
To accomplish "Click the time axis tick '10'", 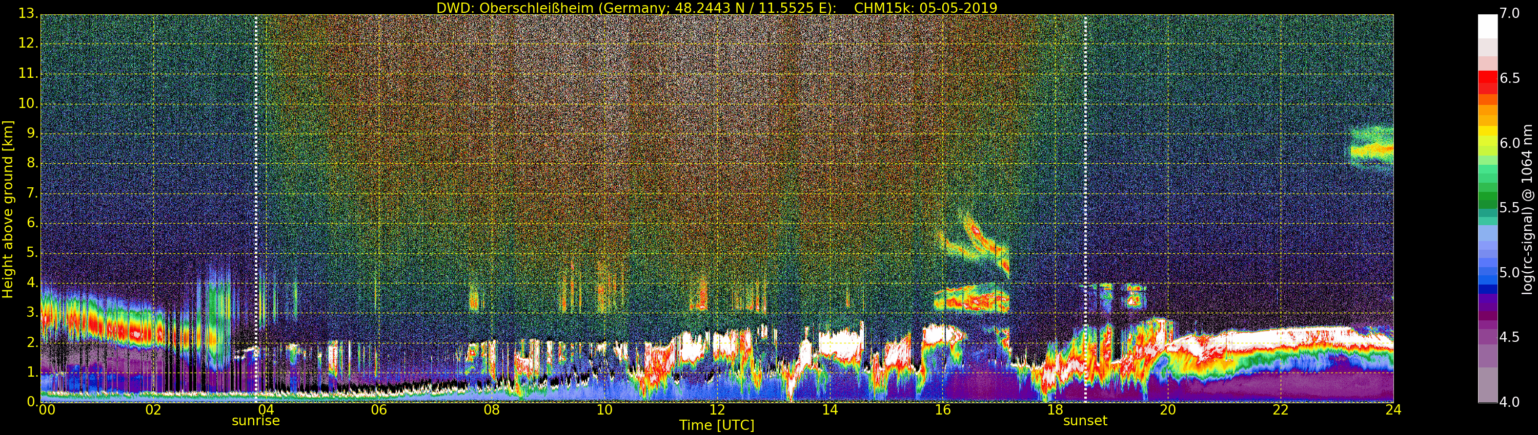I will click(x=604, y=410).
